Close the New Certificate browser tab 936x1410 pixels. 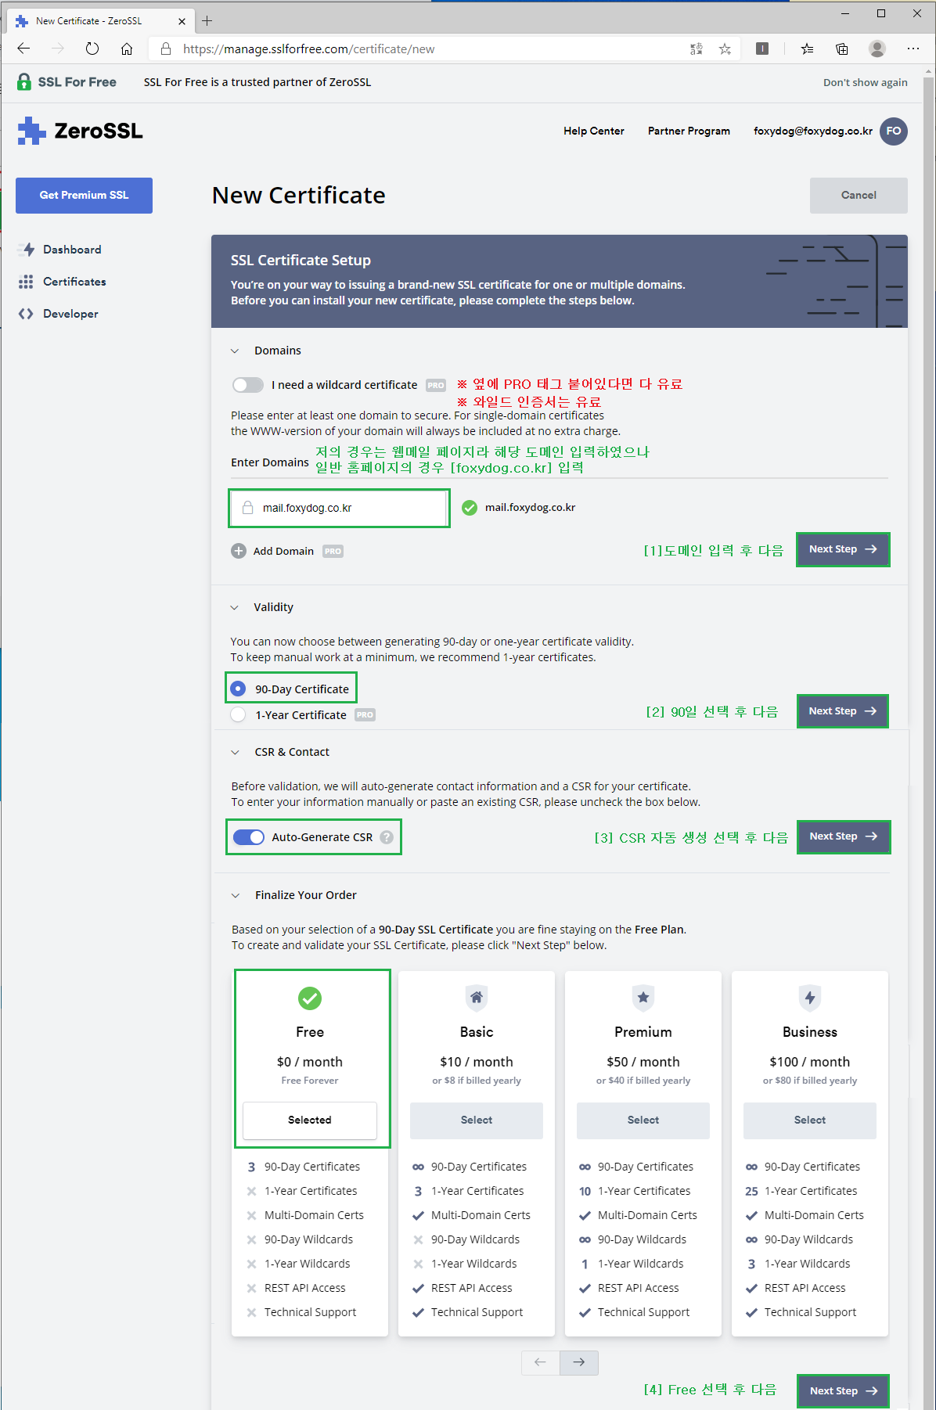182,21
